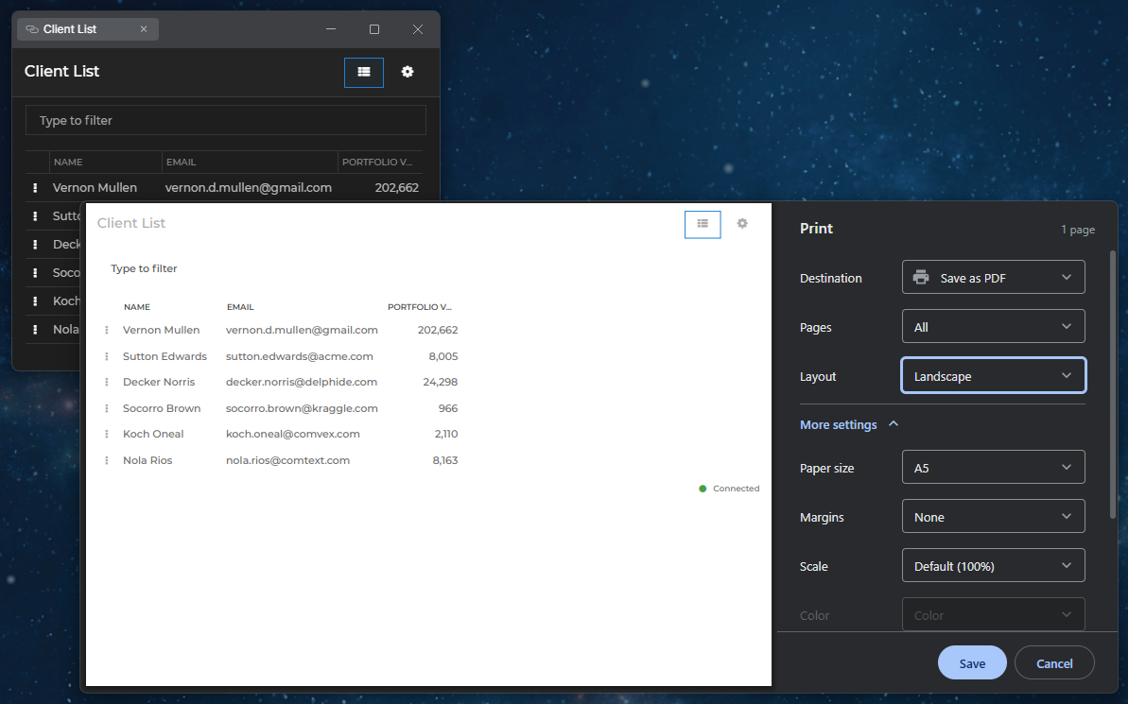The width and height of the screenshot is (1128, 704).
Task: Click the row handle for the Socorro row in the back window
Action: tap(35, 272)
